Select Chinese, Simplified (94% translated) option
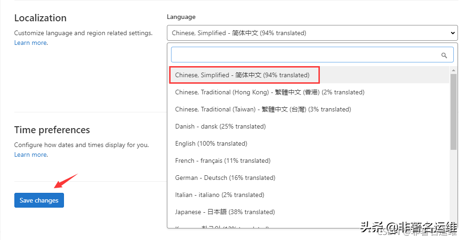Image resolution: width=464 pixels, height=240 pixels. point(309,75)
